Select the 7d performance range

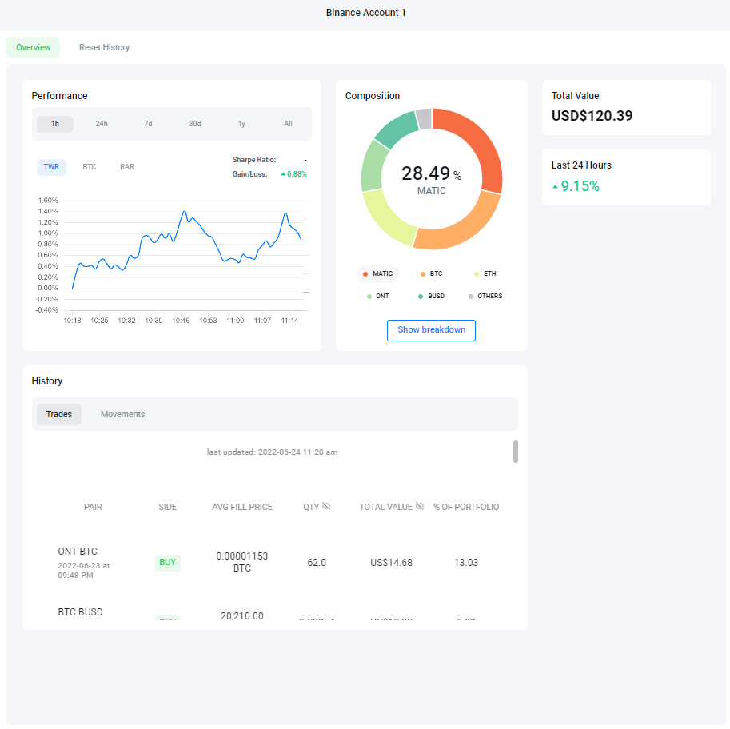(x=148, y=124)
